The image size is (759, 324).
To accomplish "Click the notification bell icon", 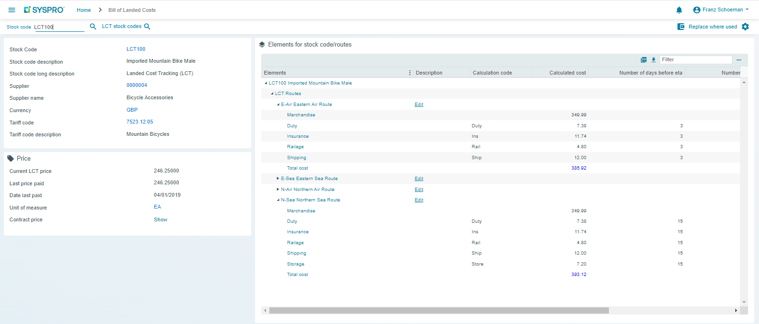I will [679, 10].
